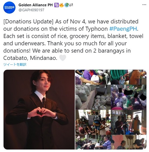Open the tweet's three-dot more menu
The width and height of the screenshot is (149, 152).
tap(144, 5)
